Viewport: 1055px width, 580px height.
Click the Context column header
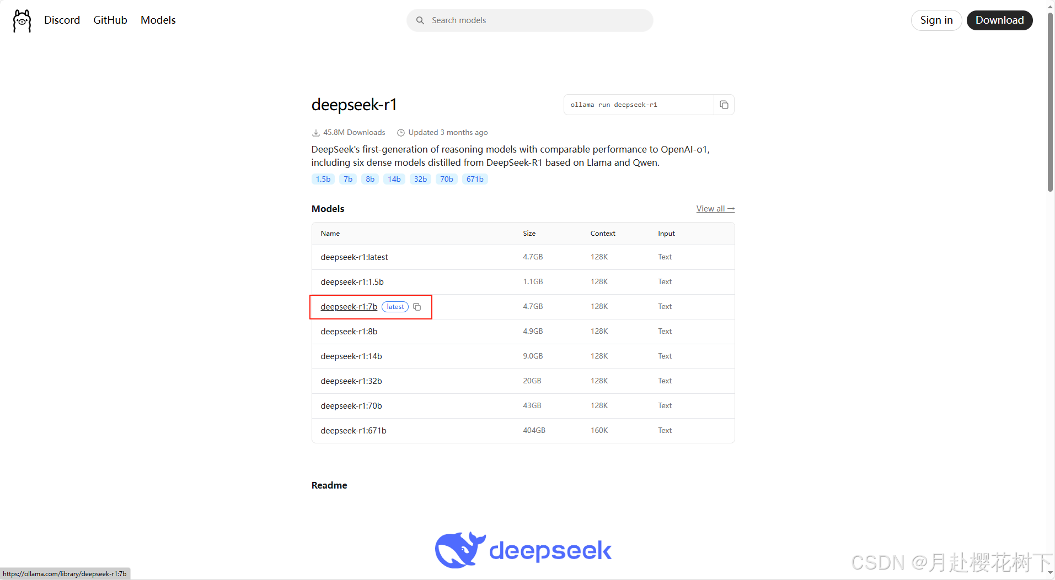click(x=603, y=234)
